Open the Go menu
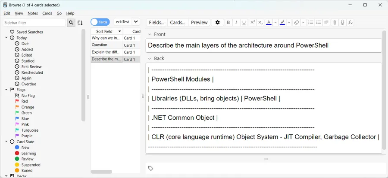This screenshot has height=178, width=388. [59, 13]
